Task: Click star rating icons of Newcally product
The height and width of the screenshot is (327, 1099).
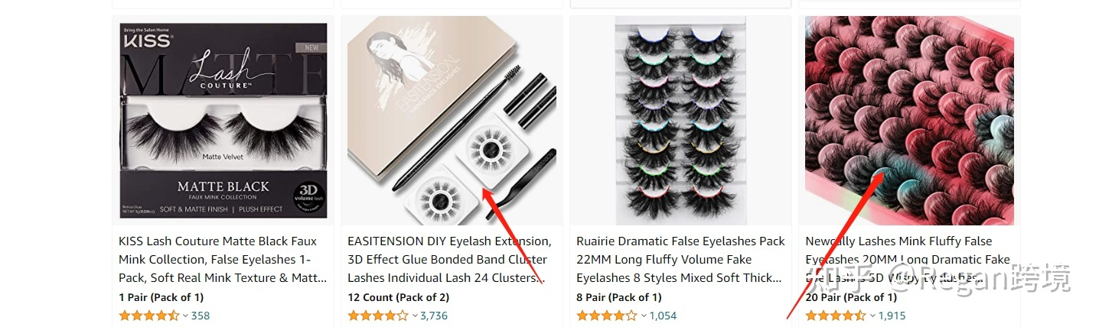Action: 836,316
